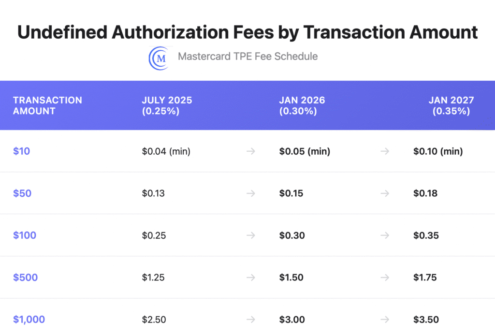Select the JULY 2025 (0.25%) column header
This screenshot has height=336, width=495.
167,105
